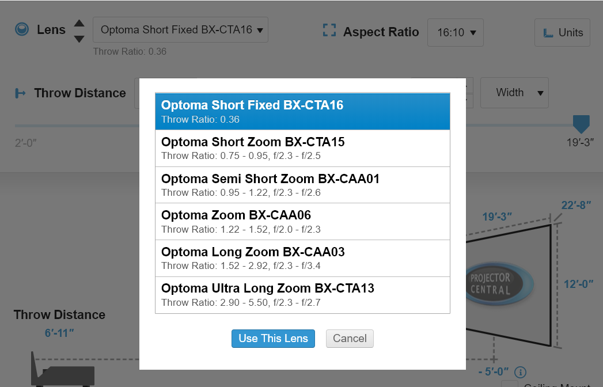Pick Optoma Semi Short Zoom BX-CAA01
The width and height of the screenshot is (603, 387).
click(302, 185)
